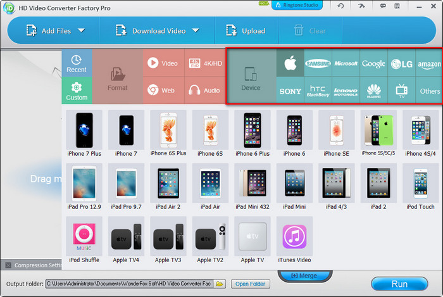This screenshot has height=297, width=443.
Task: Select iPad Pro 9.7 preset
Action: pyautogui.click(x=127, y=187)
